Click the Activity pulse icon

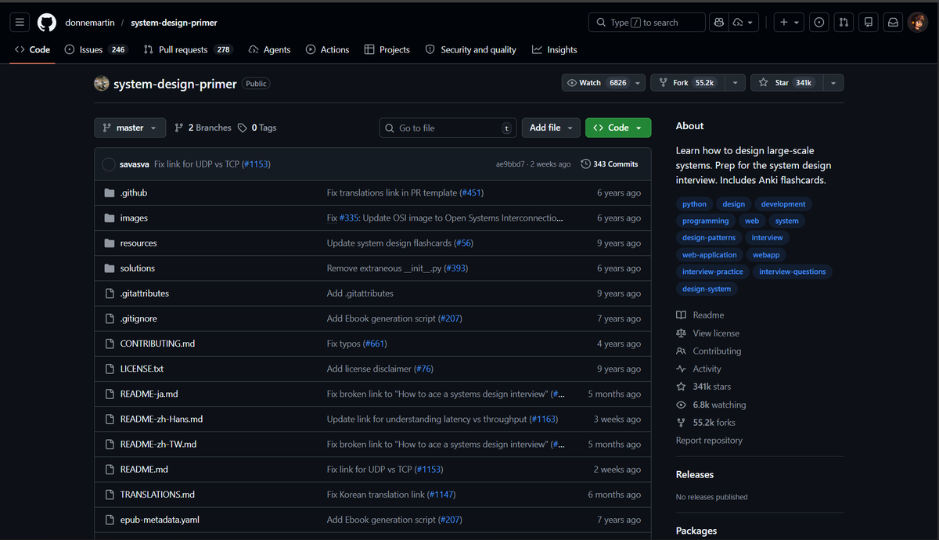(x=681, y=369)
